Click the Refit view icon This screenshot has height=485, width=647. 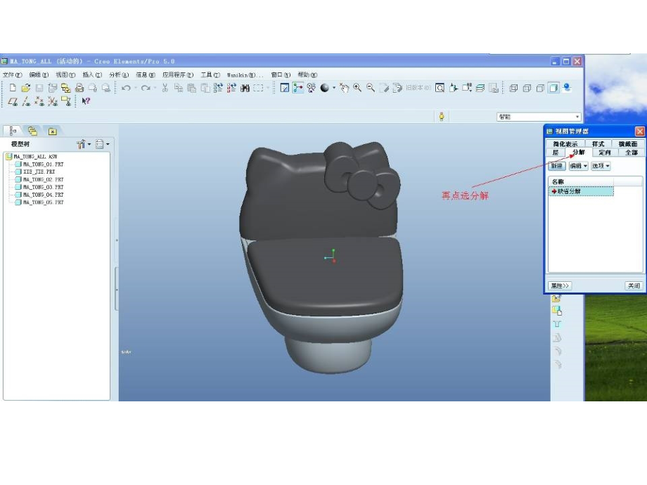click(x=440, y=88)
